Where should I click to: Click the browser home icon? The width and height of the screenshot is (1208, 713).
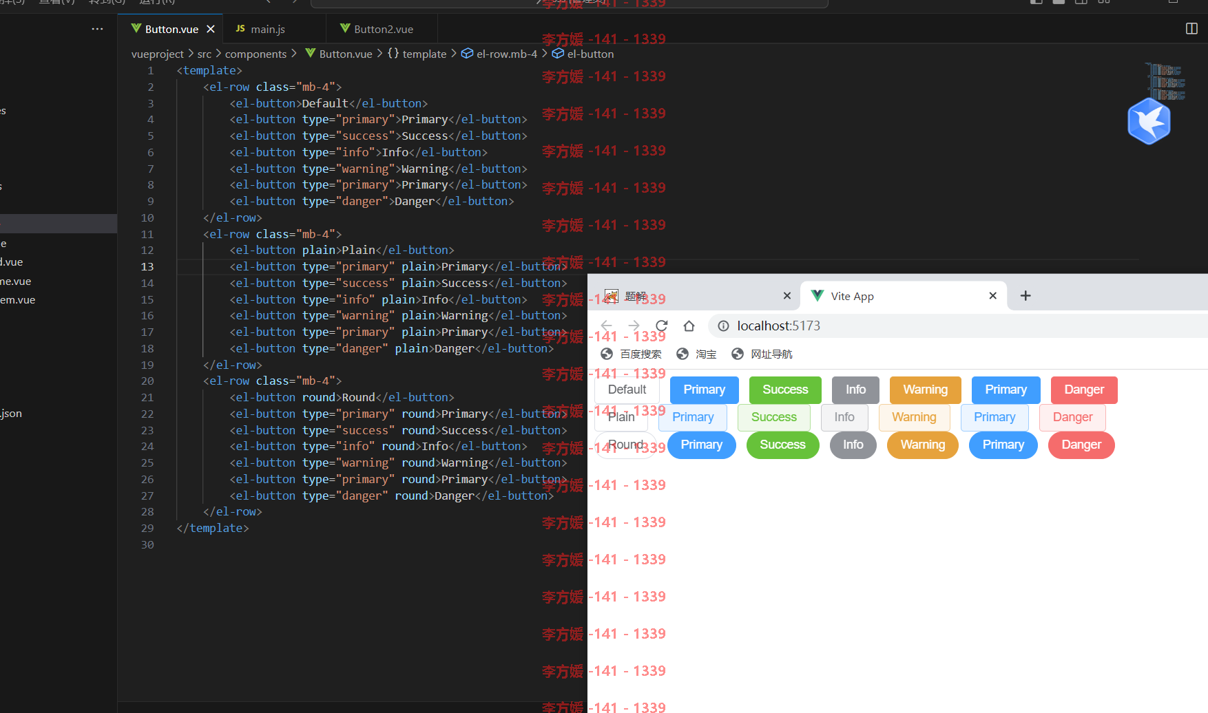(689, 326)
